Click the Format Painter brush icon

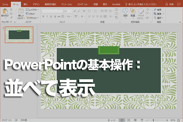click(11, 18)
